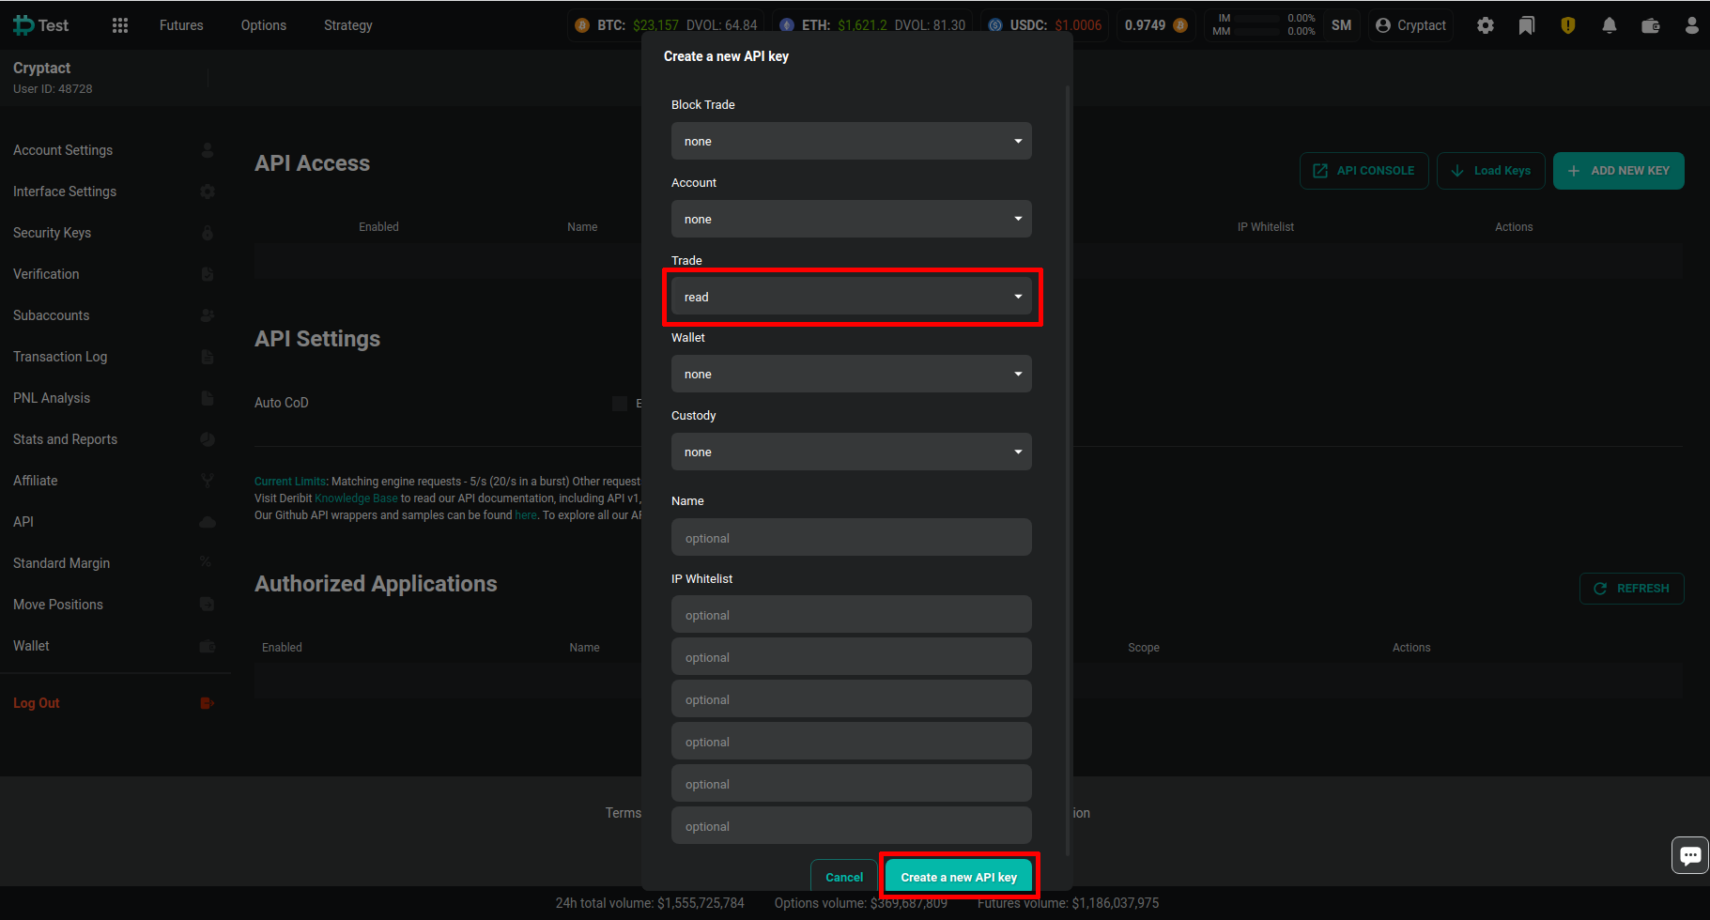
Task: Open the wallet icon in header
Action: click(x=1651, y=25)
